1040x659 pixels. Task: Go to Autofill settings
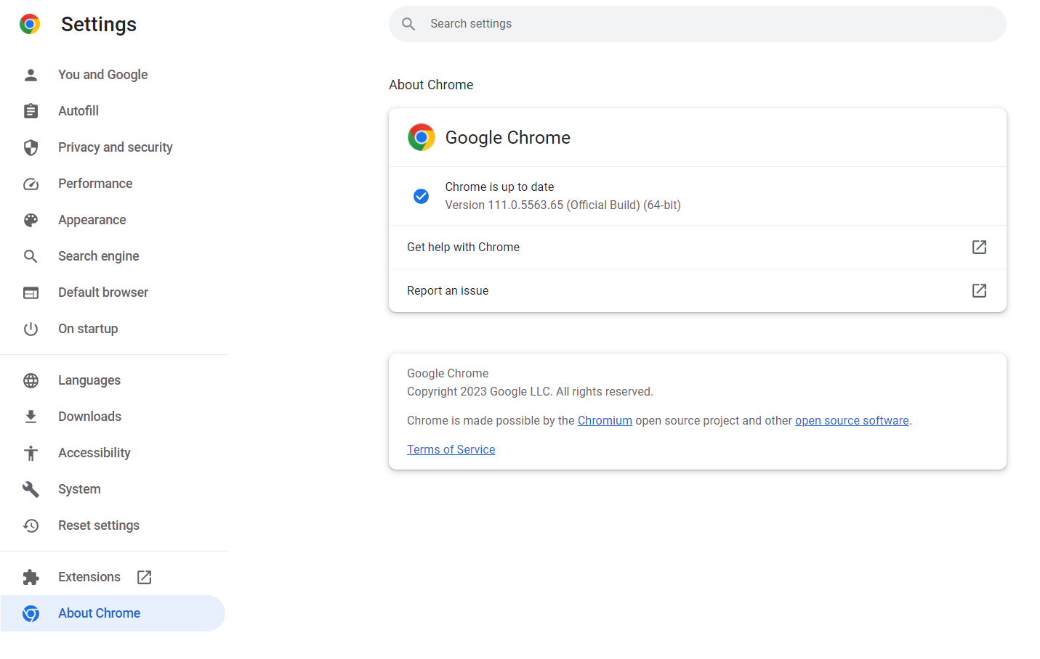coord(78,111)
